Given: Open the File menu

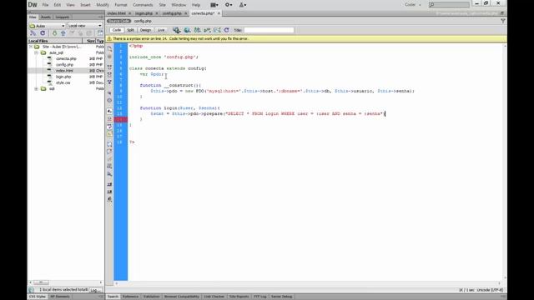Looking at the screenshot, I should coord(45,5).
